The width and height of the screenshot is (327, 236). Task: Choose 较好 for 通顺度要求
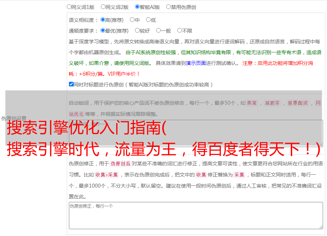click(x=137, y=31)
